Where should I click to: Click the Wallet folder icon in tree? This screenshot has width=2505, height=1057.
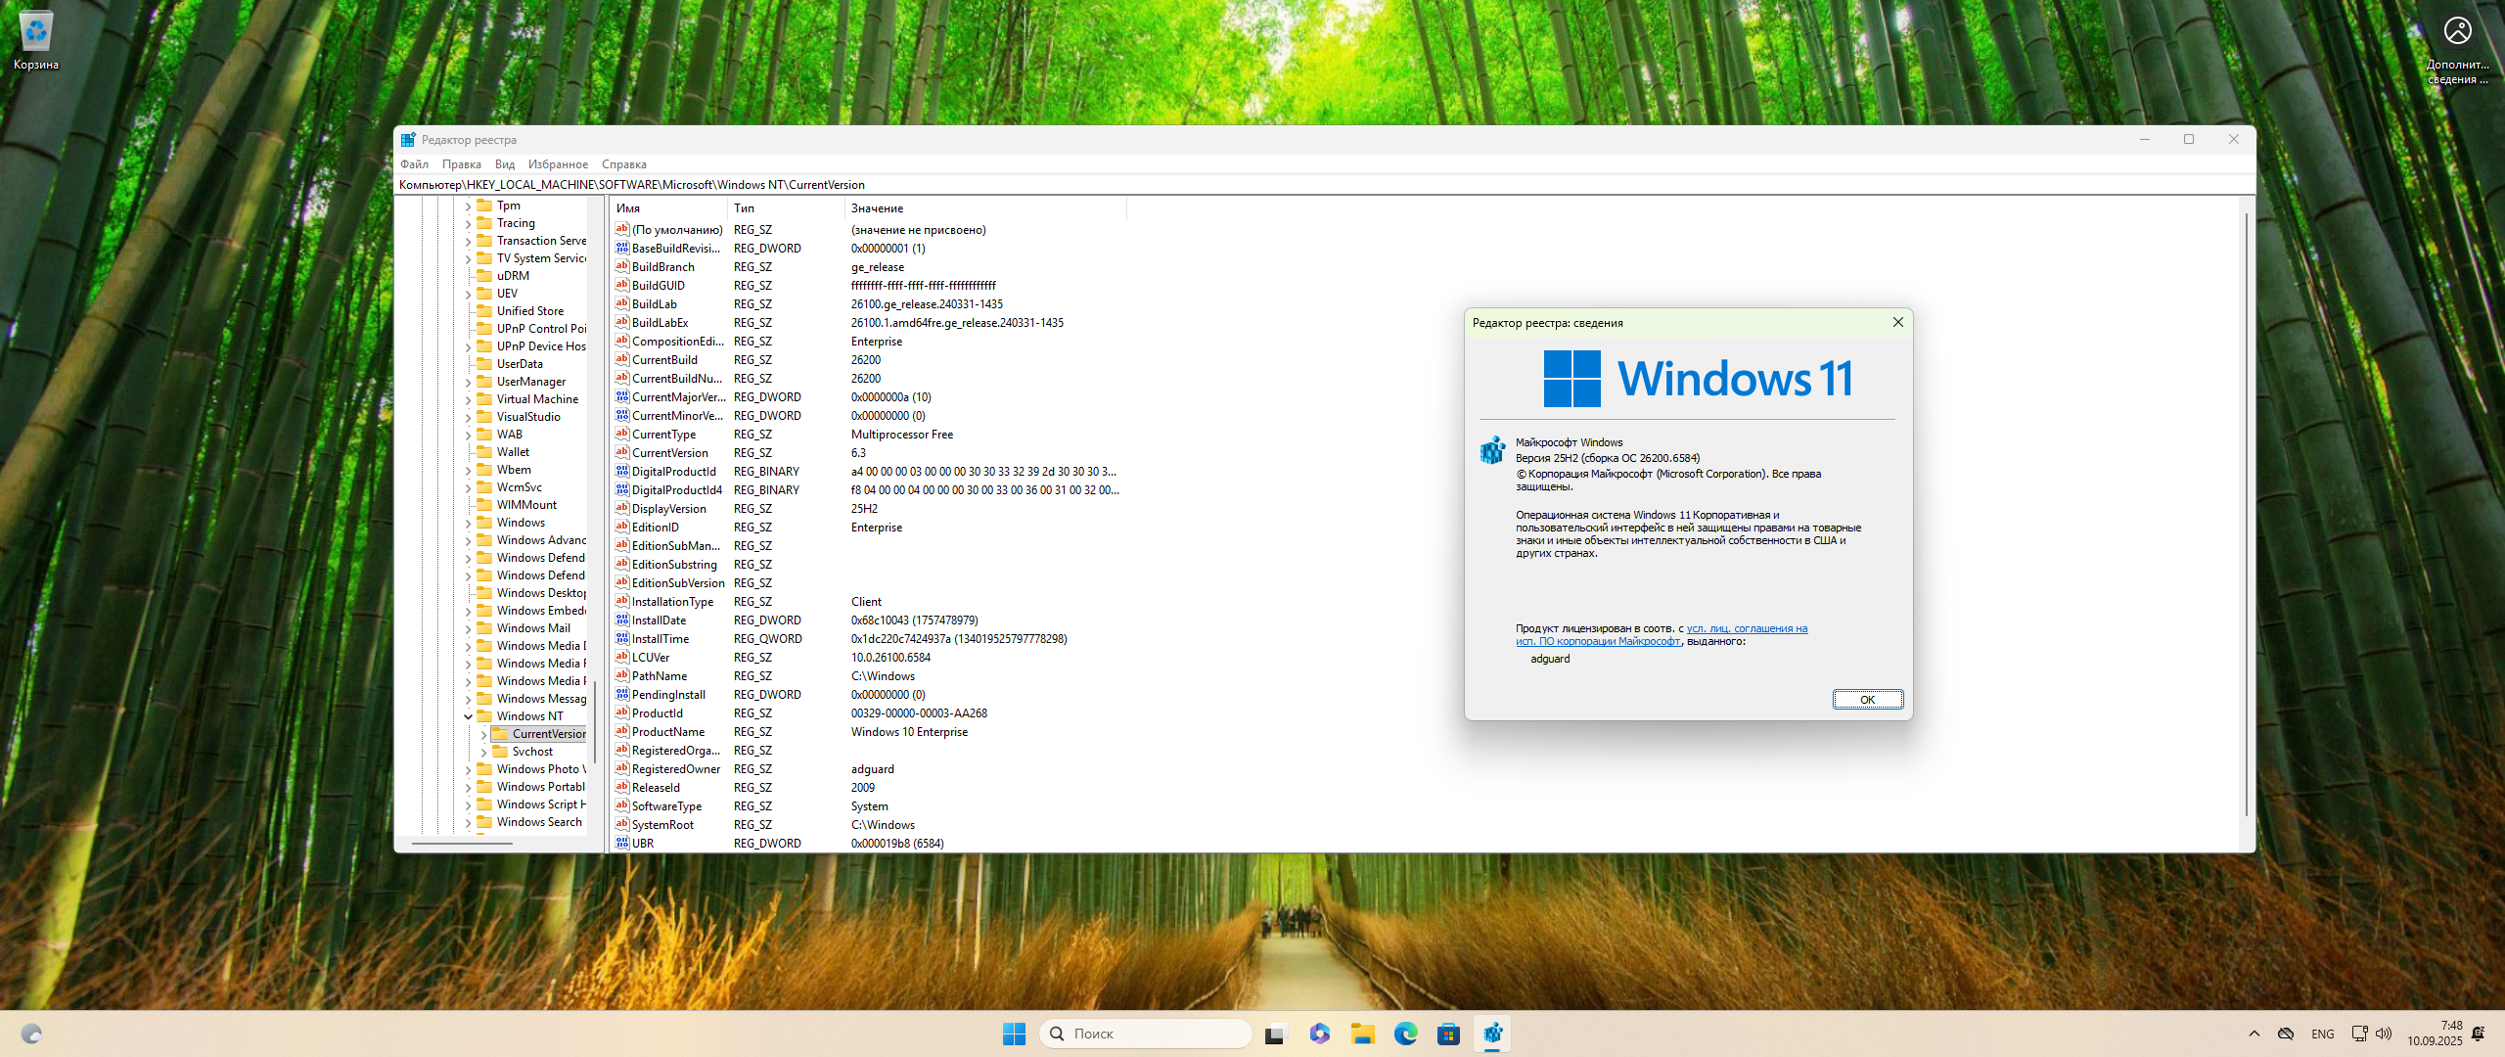point(484,452)
